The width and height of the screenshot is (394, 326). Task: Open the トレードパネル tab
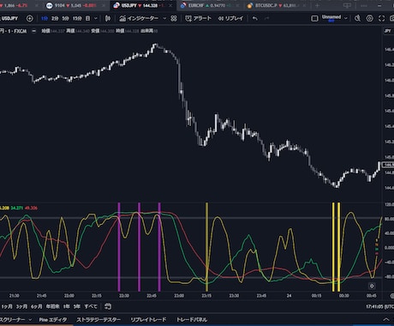192,320
